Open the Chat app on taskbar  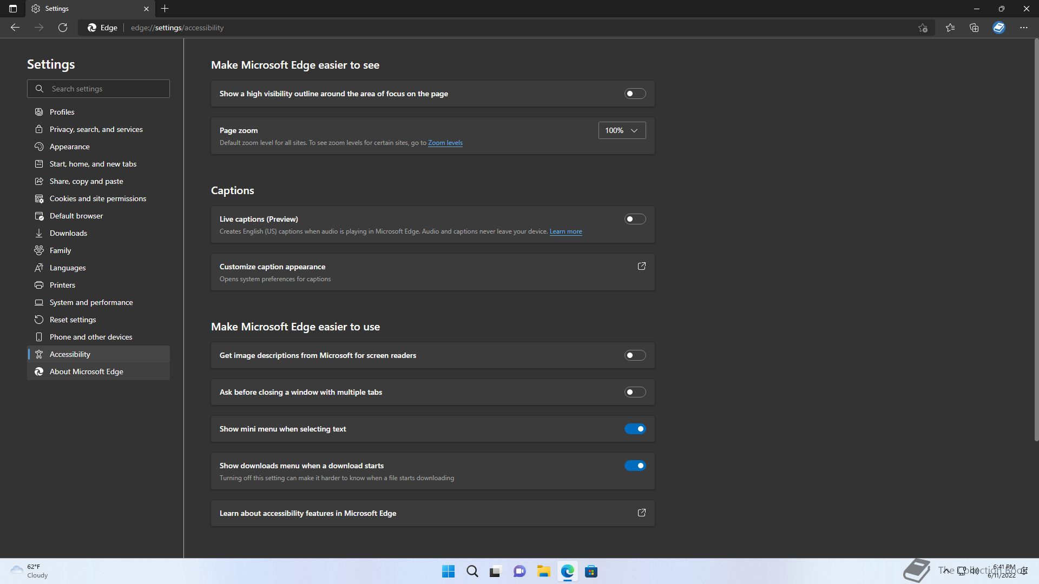519,572
